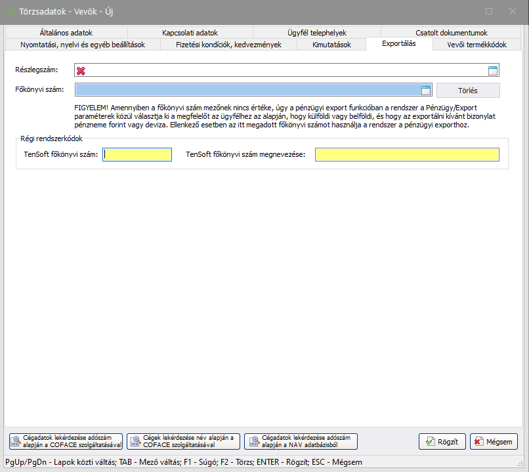Focus the TenSoft főkönyvi szám megnevezése field
Viewport: 529px width, 472px height.
pos(407,155)
